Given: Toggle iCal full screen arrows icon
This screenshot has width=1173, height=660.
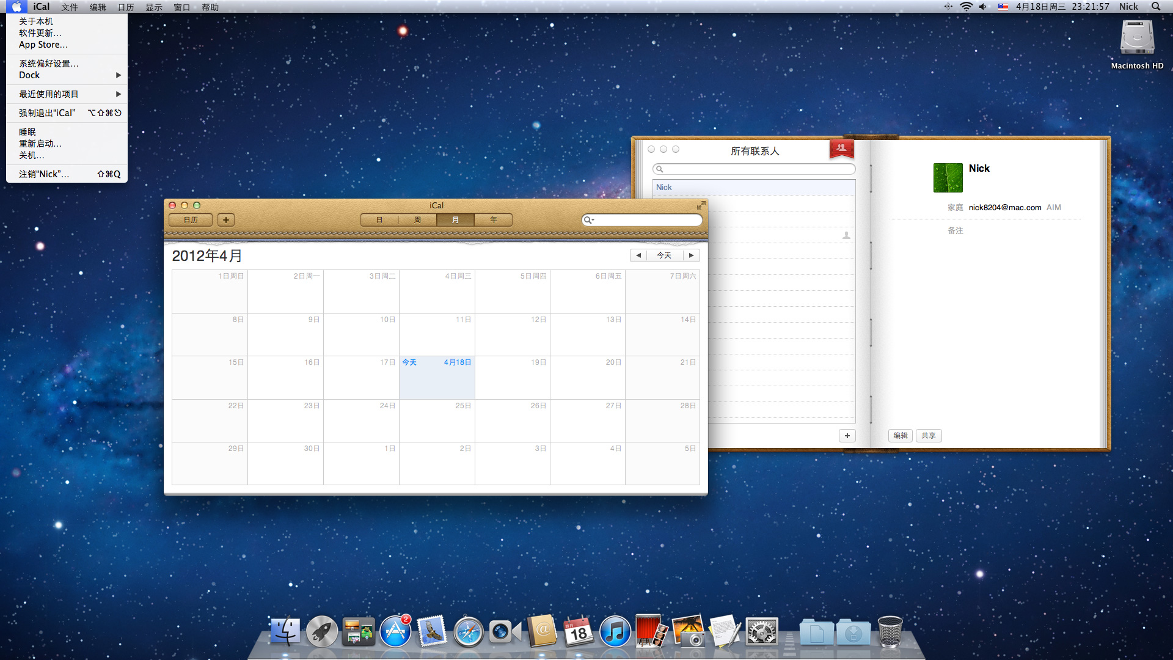Looking at the screenshot, I should (x=701, y=205).
